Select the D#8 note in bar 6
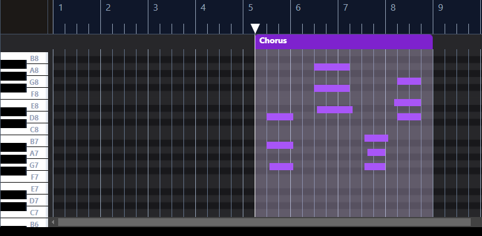The width and height of the screenshot is (482, 236). click(335, 110)
